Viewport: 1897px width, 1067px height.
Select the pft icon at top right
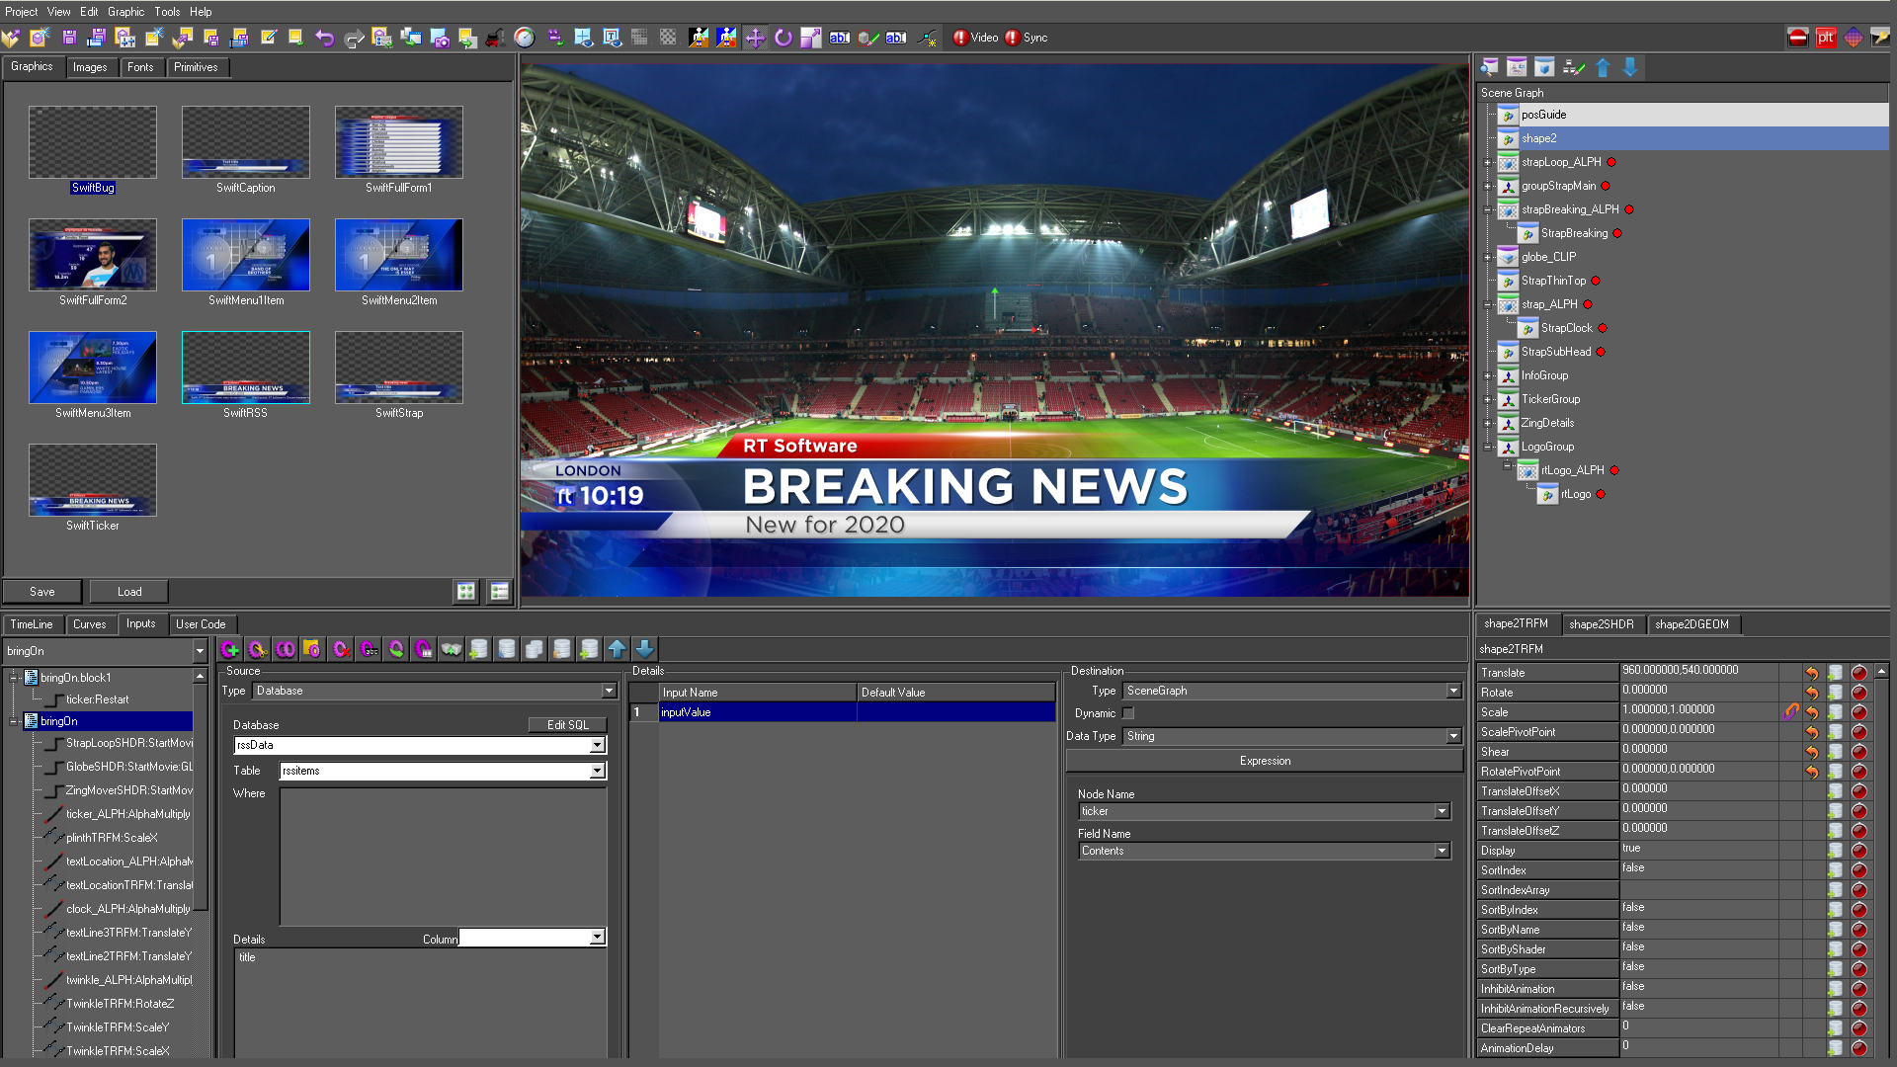pyautogui.click(x=1826, y=38)
